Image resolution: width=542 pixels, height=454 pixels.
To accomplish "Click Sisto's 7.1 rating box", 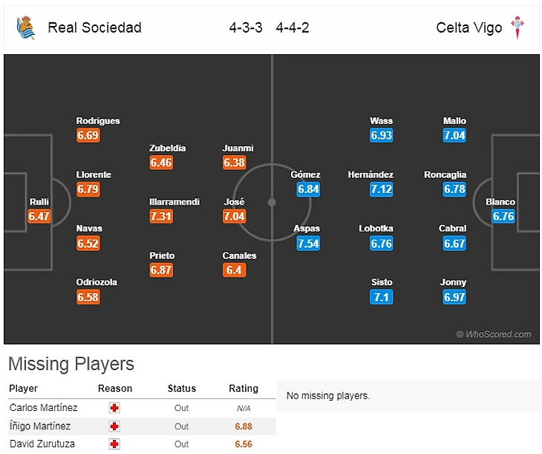I will click(x=381, y=297).
